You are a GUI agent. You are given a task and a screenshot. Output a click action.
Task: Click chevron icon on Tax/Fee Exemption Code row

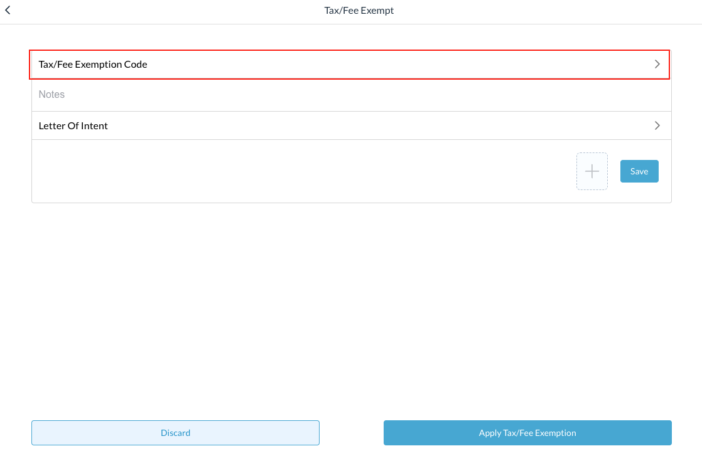657,64
